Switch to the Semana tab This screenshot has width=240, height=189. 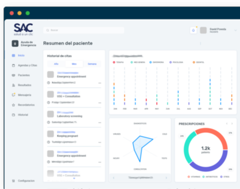pyautogui.click(x=92, y=64)
